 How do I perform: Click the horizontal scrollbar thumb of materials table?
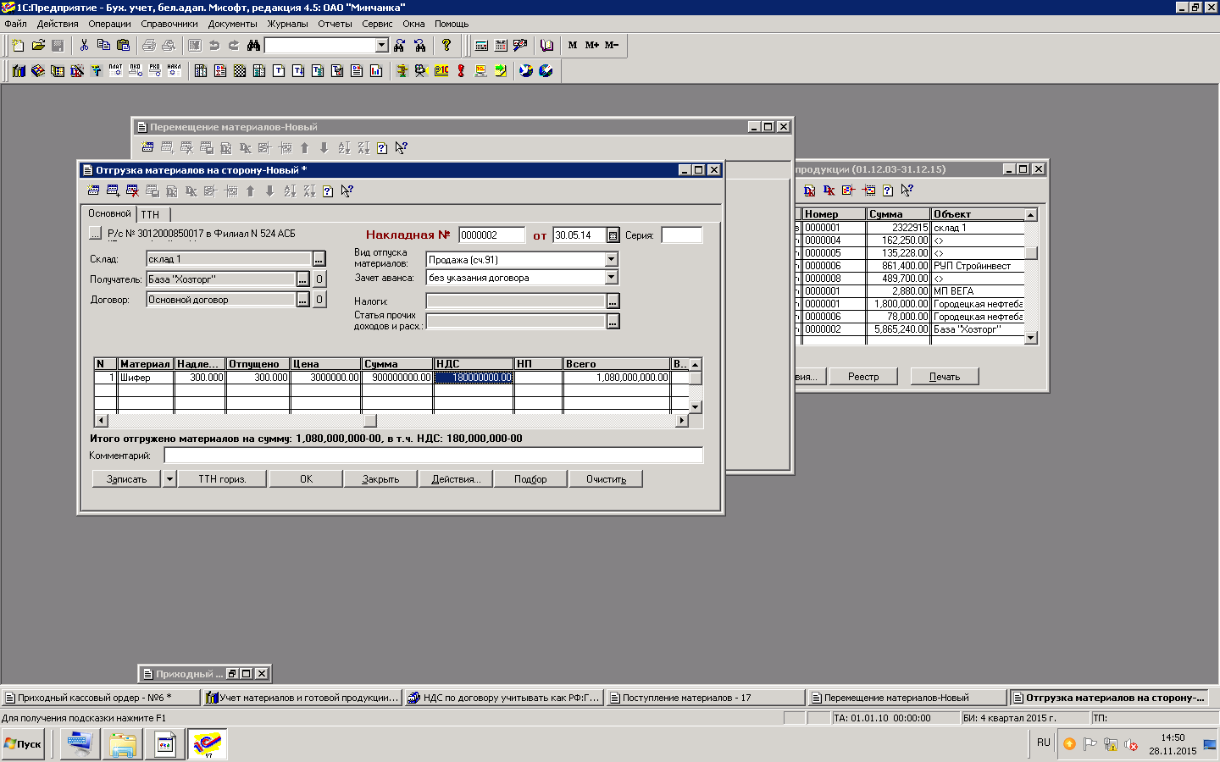tap(370, 421)
